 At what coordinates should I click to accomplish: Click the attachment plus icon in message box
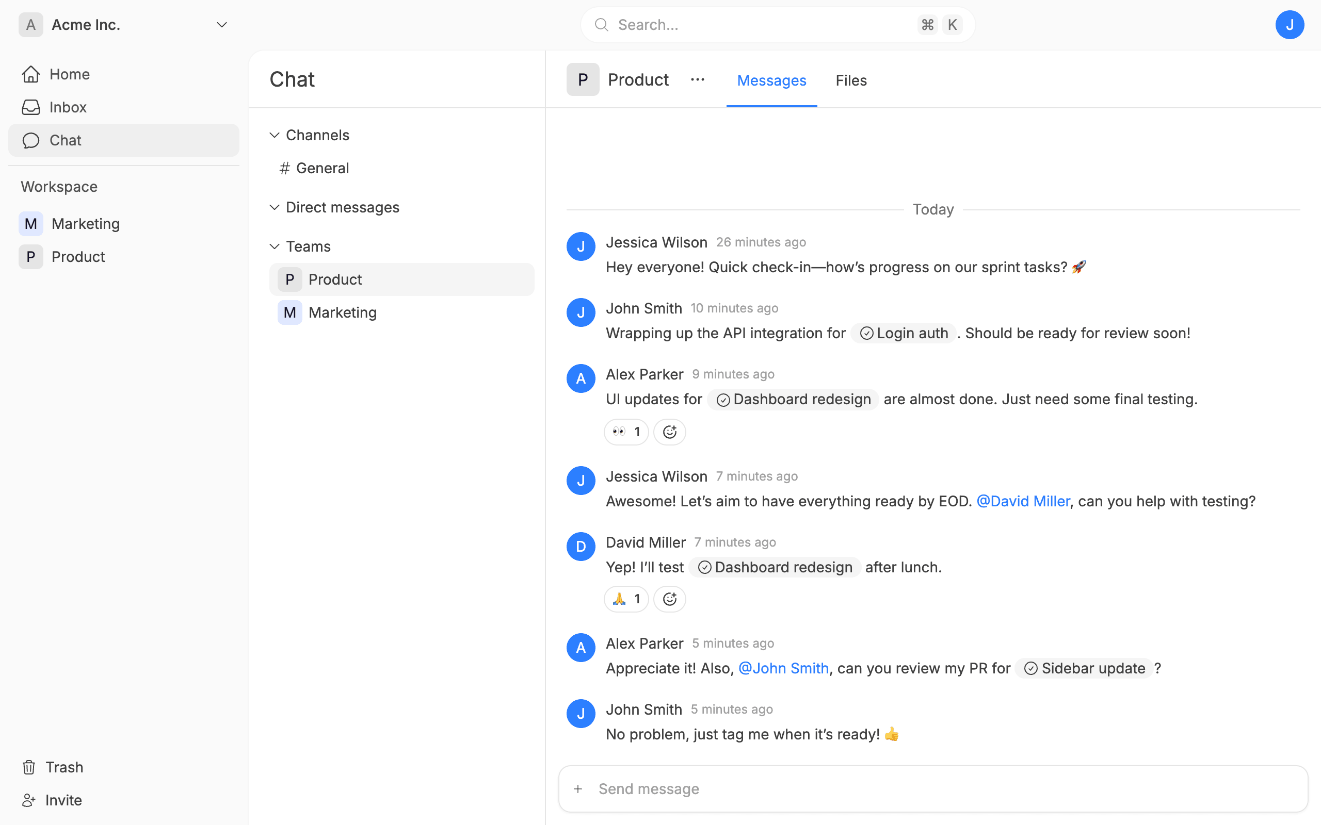click(x=577, y=788)
